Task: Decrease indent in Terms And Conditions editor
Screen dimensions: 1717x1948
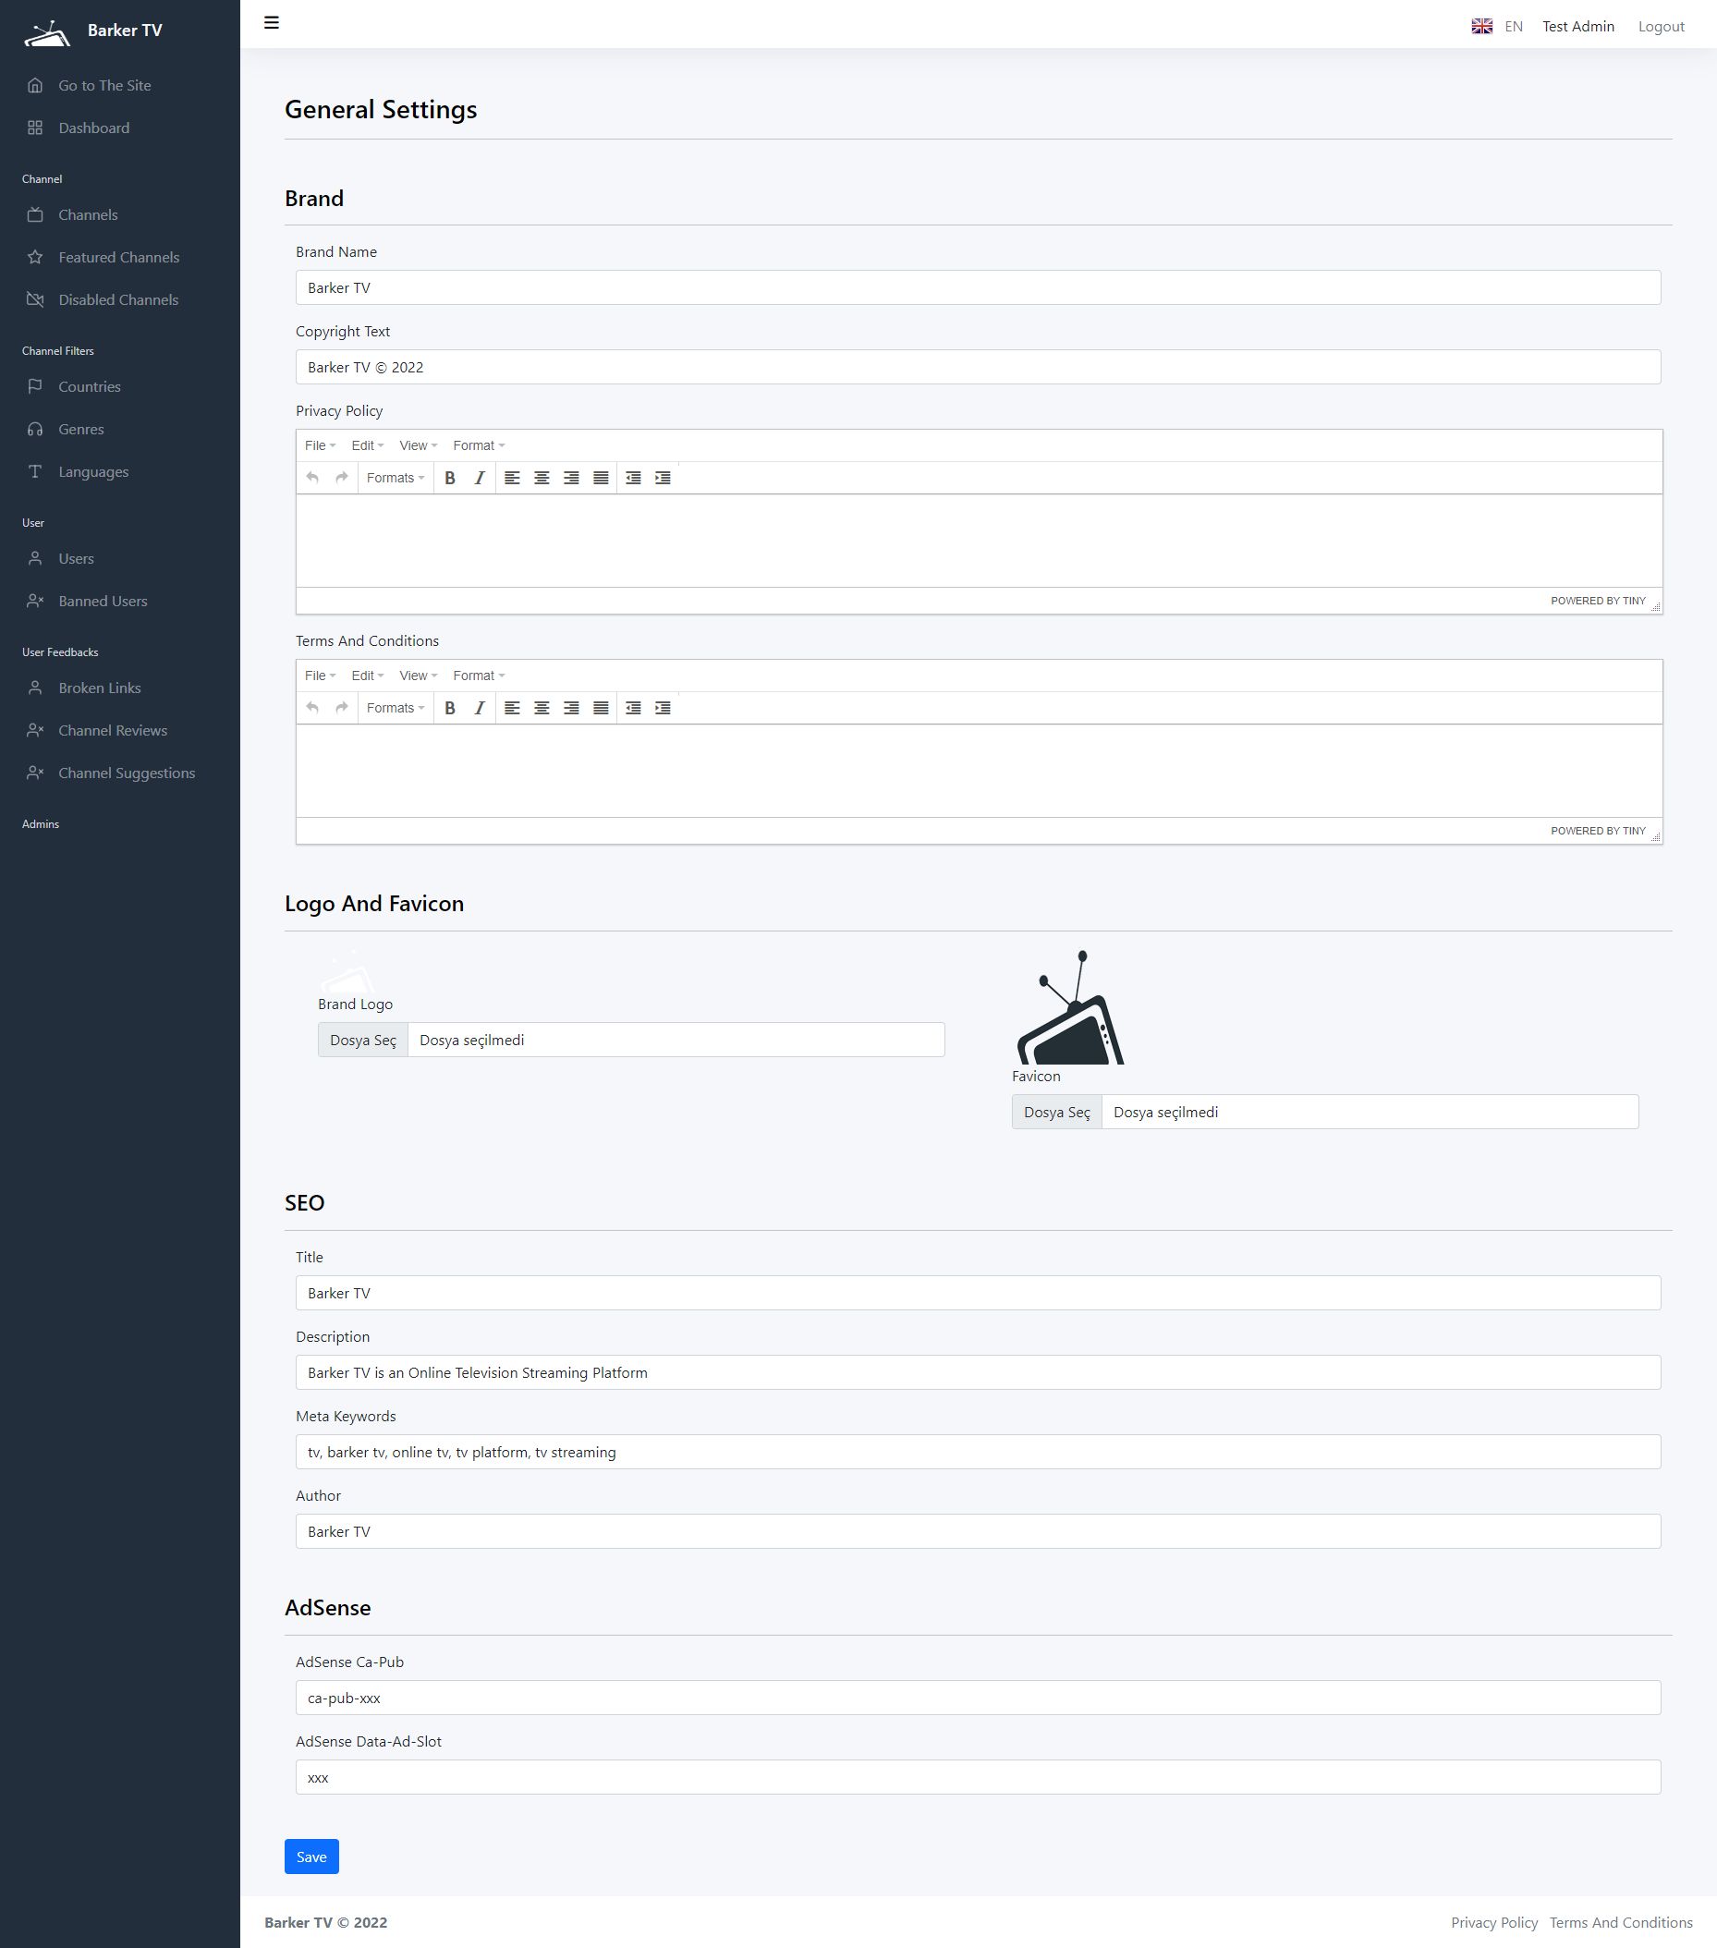Action: pyautogui.click(x=633, y=708)
